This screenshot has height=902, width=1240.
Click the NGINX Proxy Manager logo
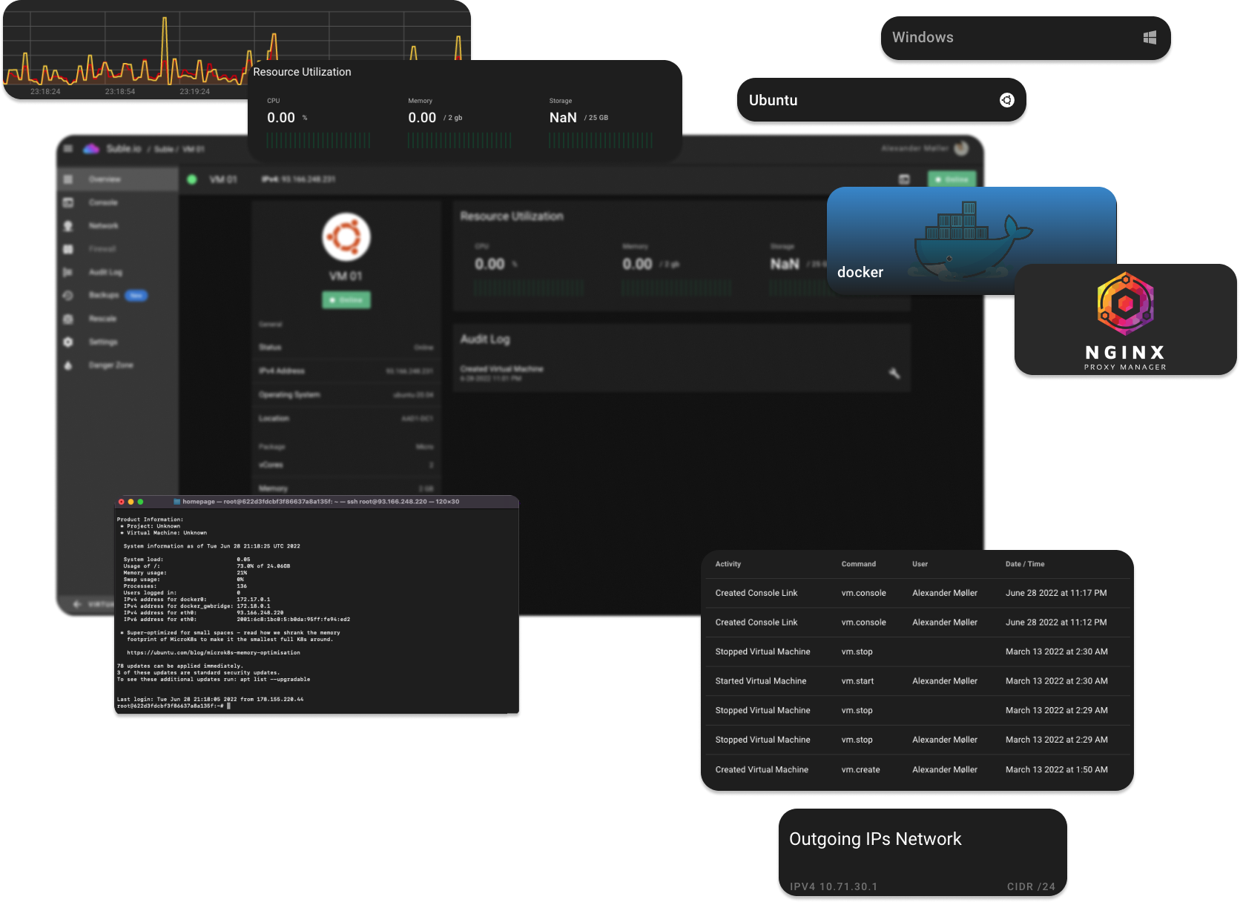[1124, 305]
